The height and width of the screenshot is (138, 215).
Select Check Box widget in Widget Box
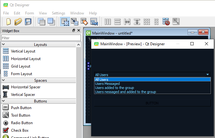[20, 130]
